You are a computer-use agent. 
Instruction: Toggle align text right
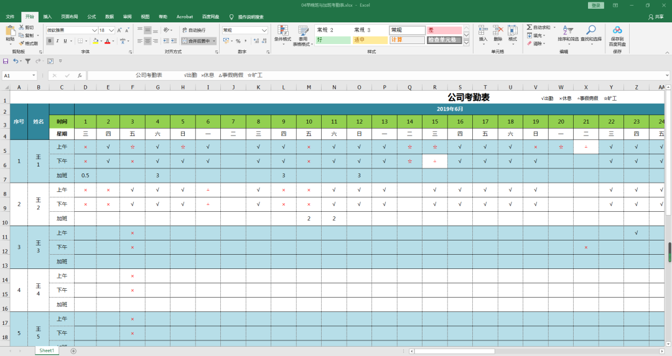tap(155, 41)
